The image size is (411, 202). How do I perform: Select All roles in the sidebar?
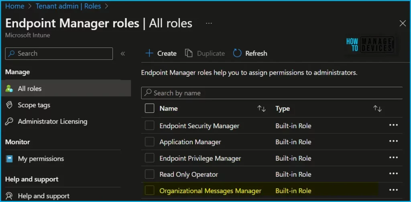coord(65,89)
